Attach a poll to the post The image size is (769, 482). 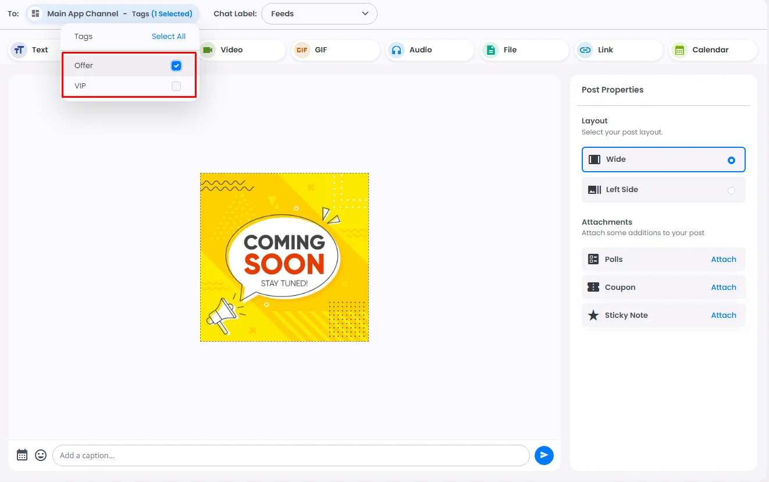[723, 260]
